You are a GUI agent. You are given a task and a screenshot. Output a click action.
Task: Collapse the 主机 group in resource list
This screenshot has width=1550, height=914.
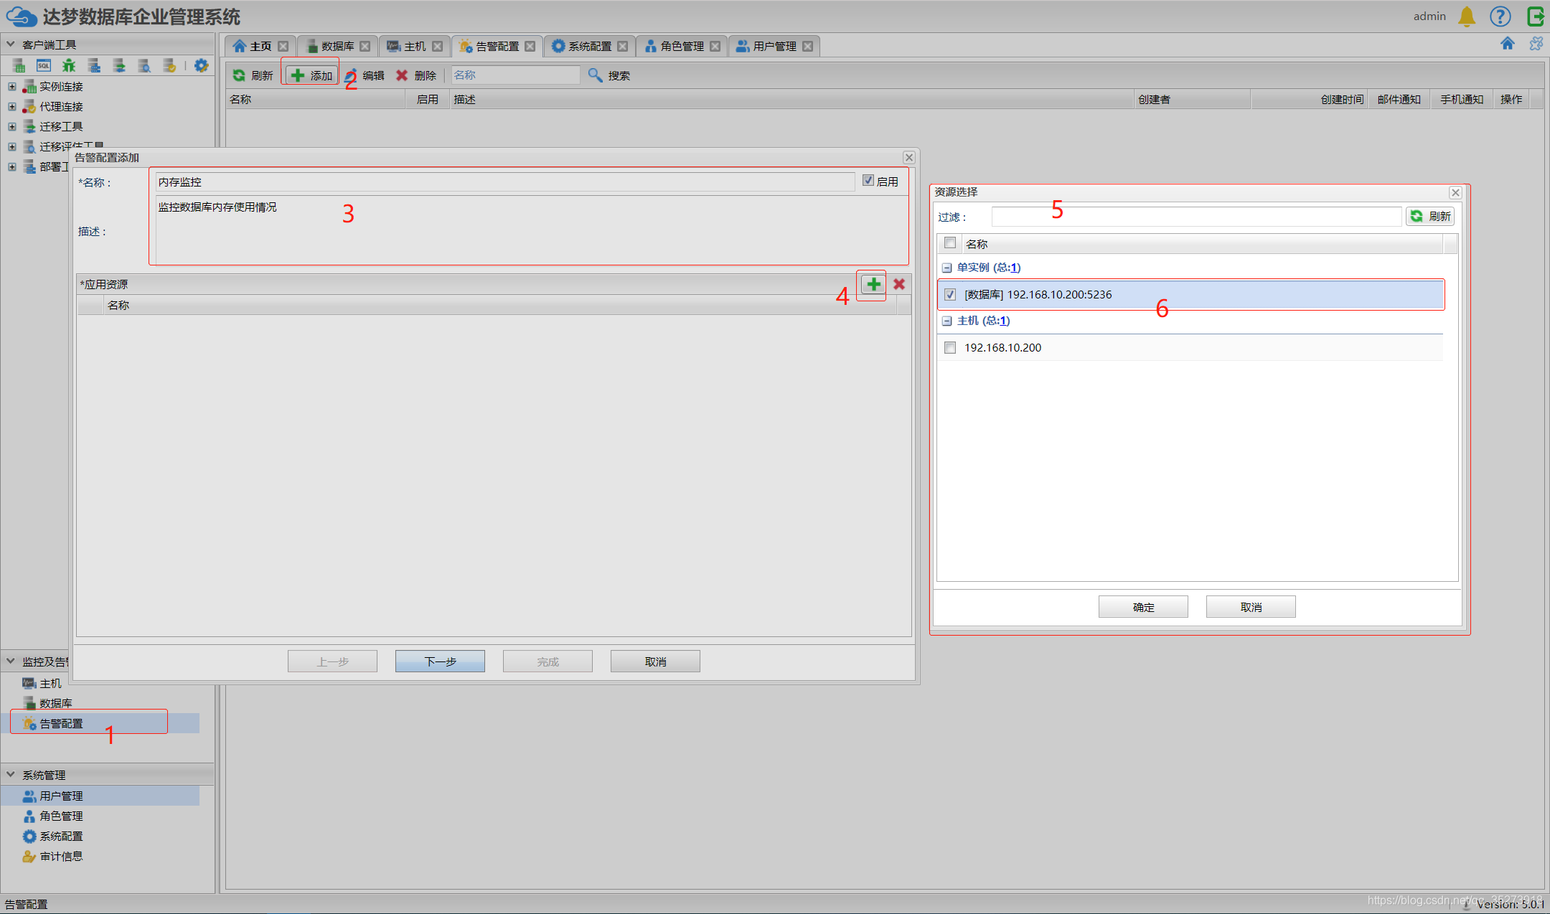point(947,321)
